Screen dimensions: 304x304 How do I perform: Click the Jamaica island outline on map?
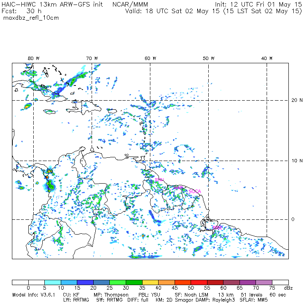click(49, 111)
